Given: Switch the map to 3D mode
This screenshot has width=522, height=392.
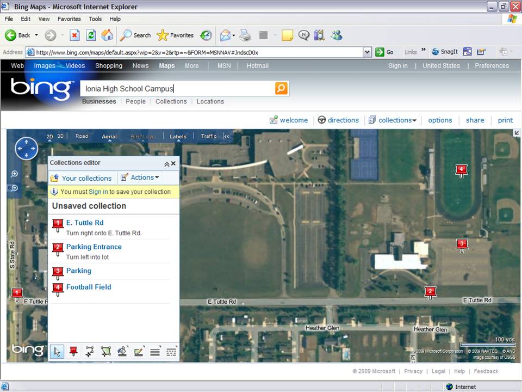Looking at the screenshot, I should [60, 136].
